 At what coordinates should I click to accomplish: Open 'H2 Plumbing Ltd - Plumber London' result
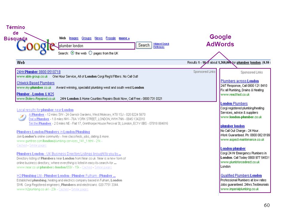tap(66, 176)
